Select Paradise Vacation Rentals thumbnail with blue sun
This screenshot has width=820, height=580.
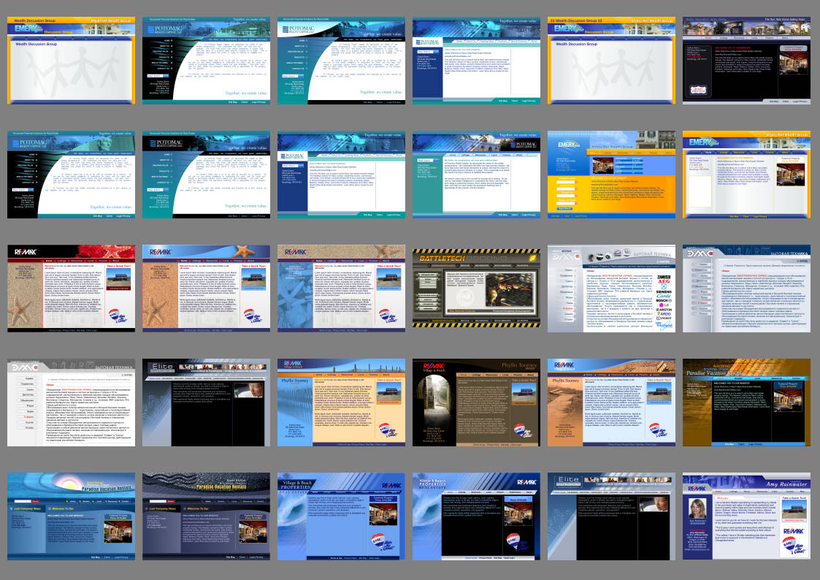(71, 516)
